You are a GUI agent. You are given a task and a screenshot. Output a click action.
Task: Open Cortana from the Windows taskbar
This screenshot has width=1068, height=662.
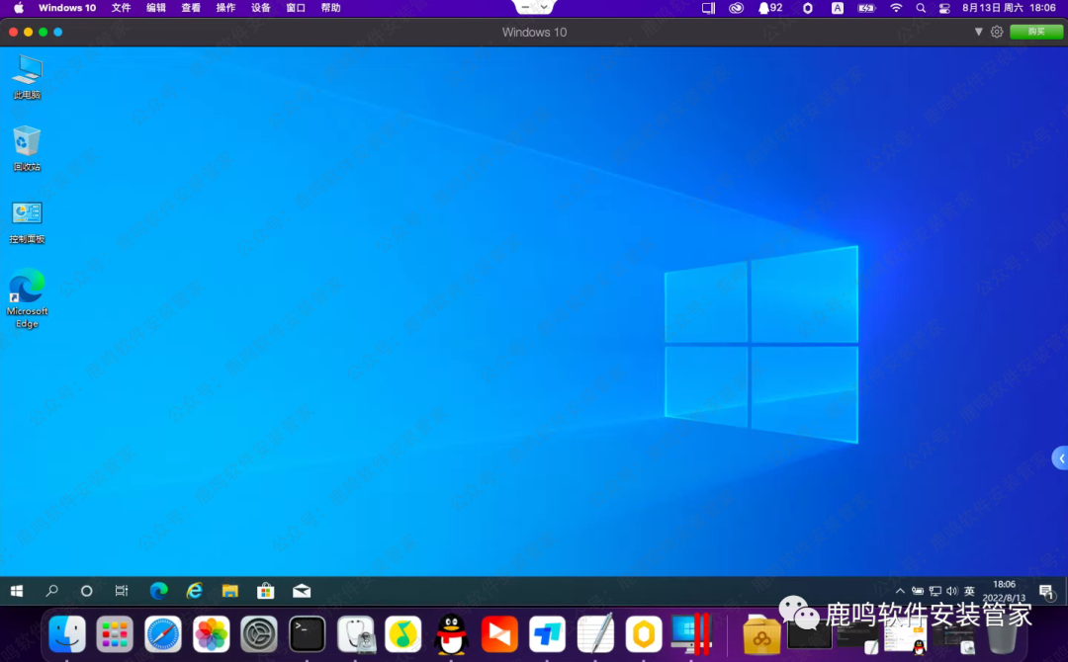(86, 591)
